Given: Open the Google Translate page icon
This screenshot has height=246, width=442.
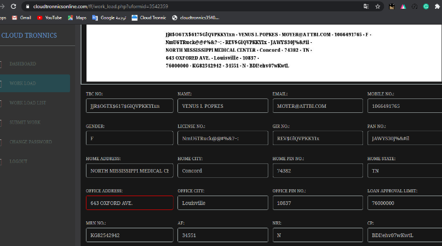Looking at the screenshot, I should [366, 6].
